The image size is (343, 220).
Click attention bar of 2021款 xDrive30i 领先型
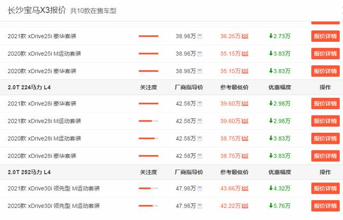click(148, 188)
